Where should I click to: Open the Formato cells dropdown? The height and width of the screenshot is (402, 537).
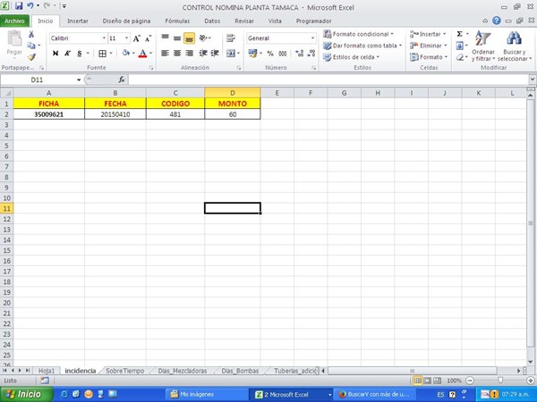[x=429, y=57]
